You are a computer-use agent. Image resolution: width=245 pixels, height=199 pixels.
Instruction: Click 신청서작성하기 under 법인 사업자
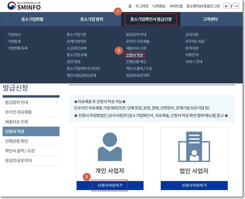coord(194,186)
